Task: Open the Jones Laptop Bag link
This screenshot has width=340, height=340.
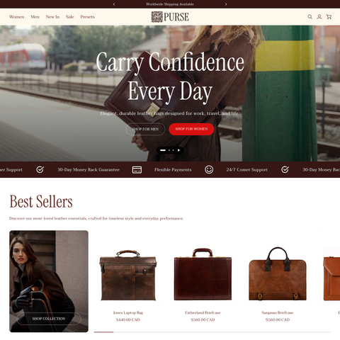Action: (128, 312)
